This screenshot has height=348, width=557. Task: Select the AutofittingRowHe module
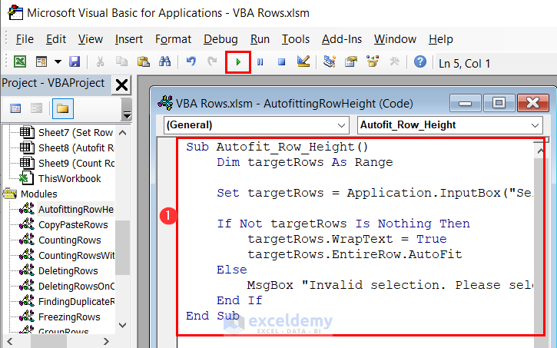point(75,209)
